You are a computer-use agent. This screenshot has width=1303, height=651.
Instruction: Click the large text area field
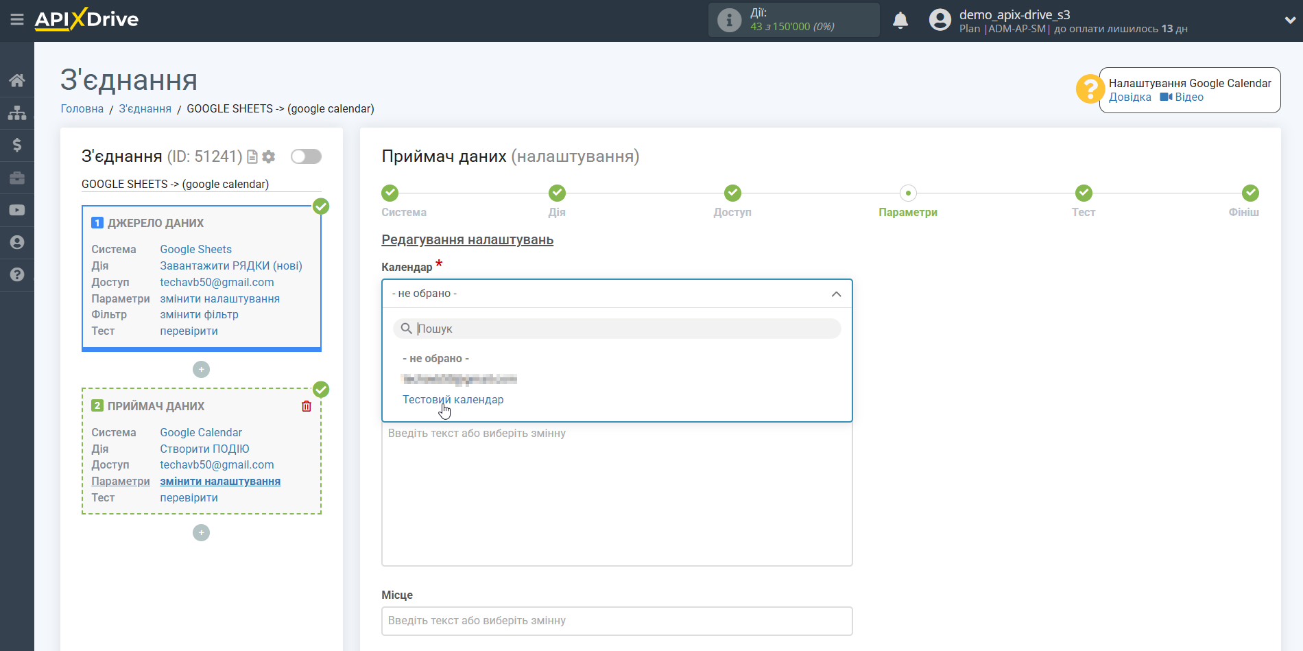click(617, 494)
